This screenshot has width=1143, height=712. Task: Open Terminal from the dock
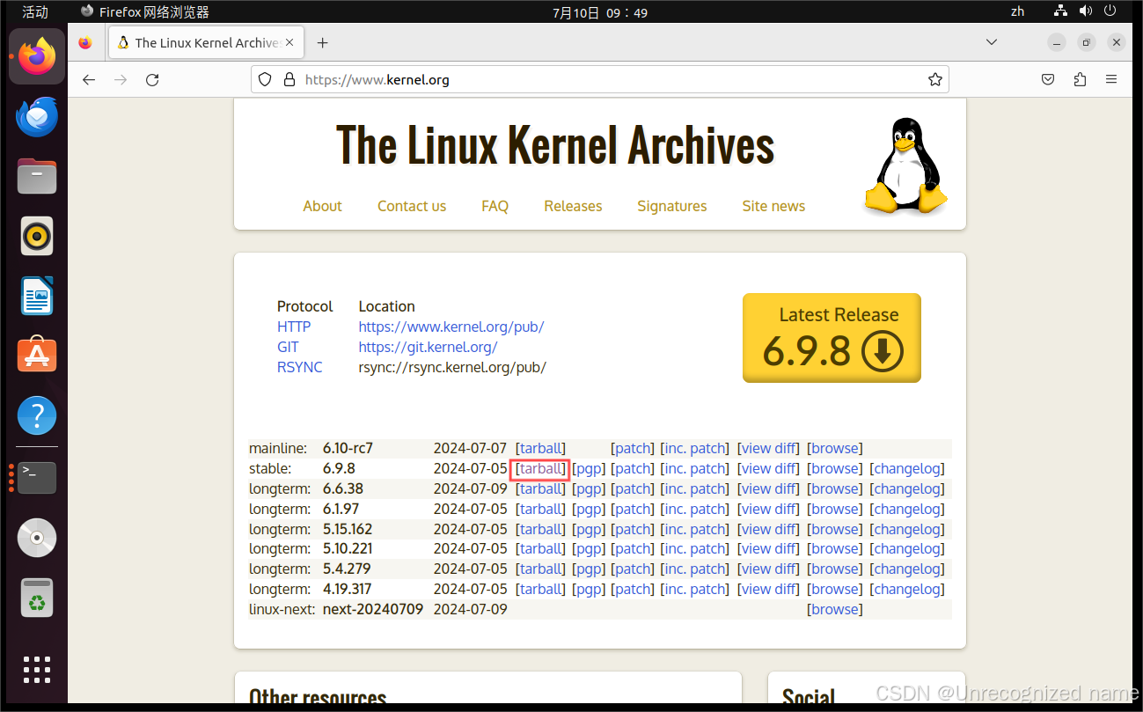point(37,477)
